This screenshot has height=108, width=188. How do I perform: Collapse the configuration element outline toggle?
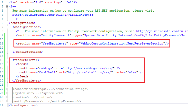click(x=7, y=23)
